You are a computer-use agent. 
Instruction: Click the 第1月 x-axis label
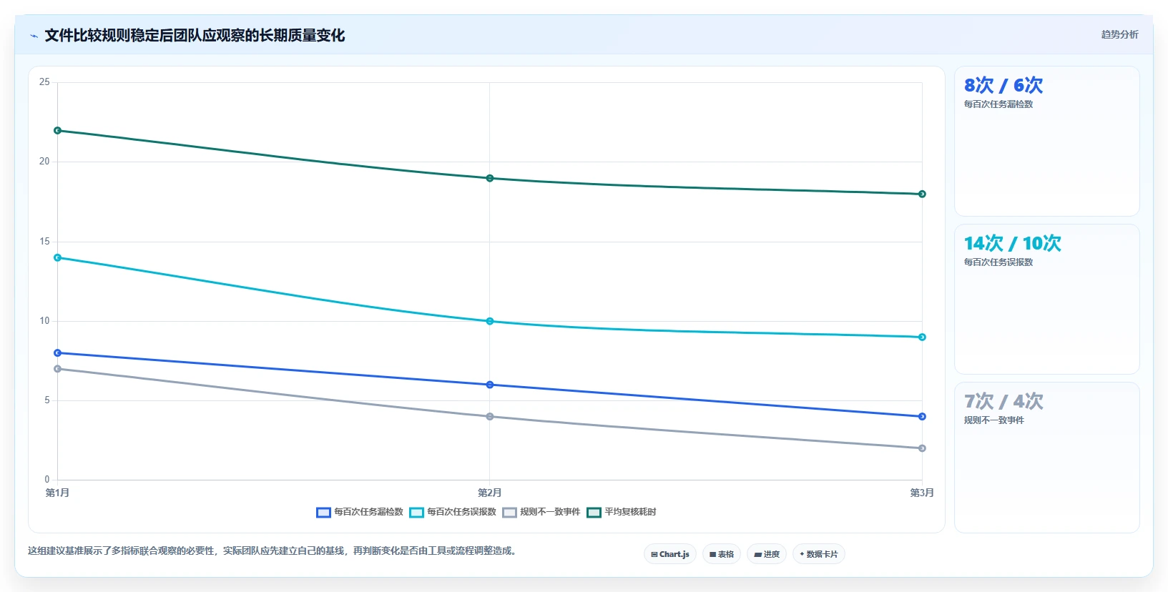[x=58, y=493]
